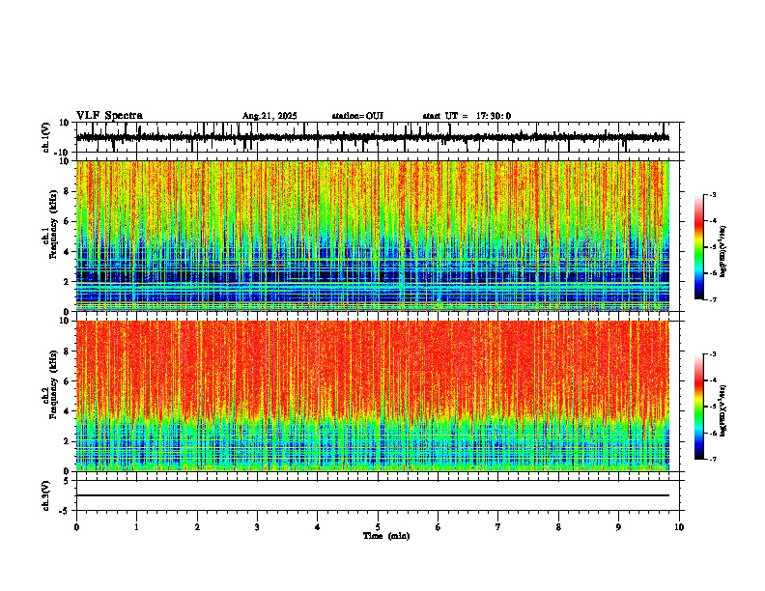Click the "8" kHz tick on ch.1 spectrogram axis

point(68,191)
